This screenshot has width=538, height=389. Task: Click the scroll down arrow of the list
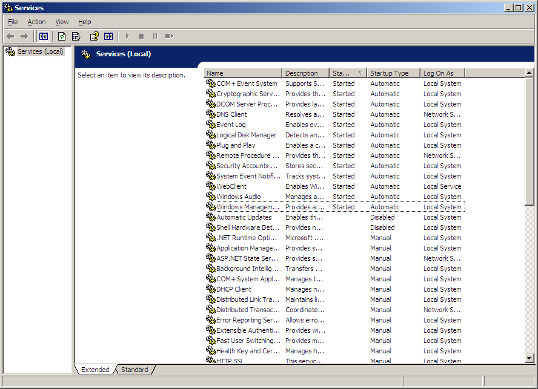point(529,358)
